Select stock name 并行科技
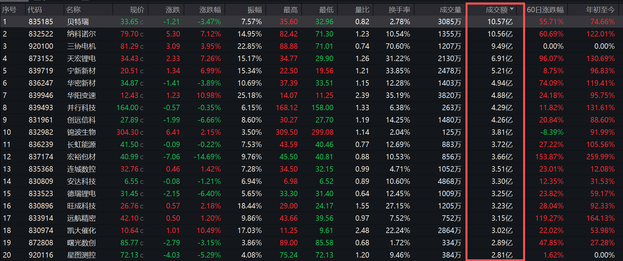623x261 pixels. click(81, 108)
